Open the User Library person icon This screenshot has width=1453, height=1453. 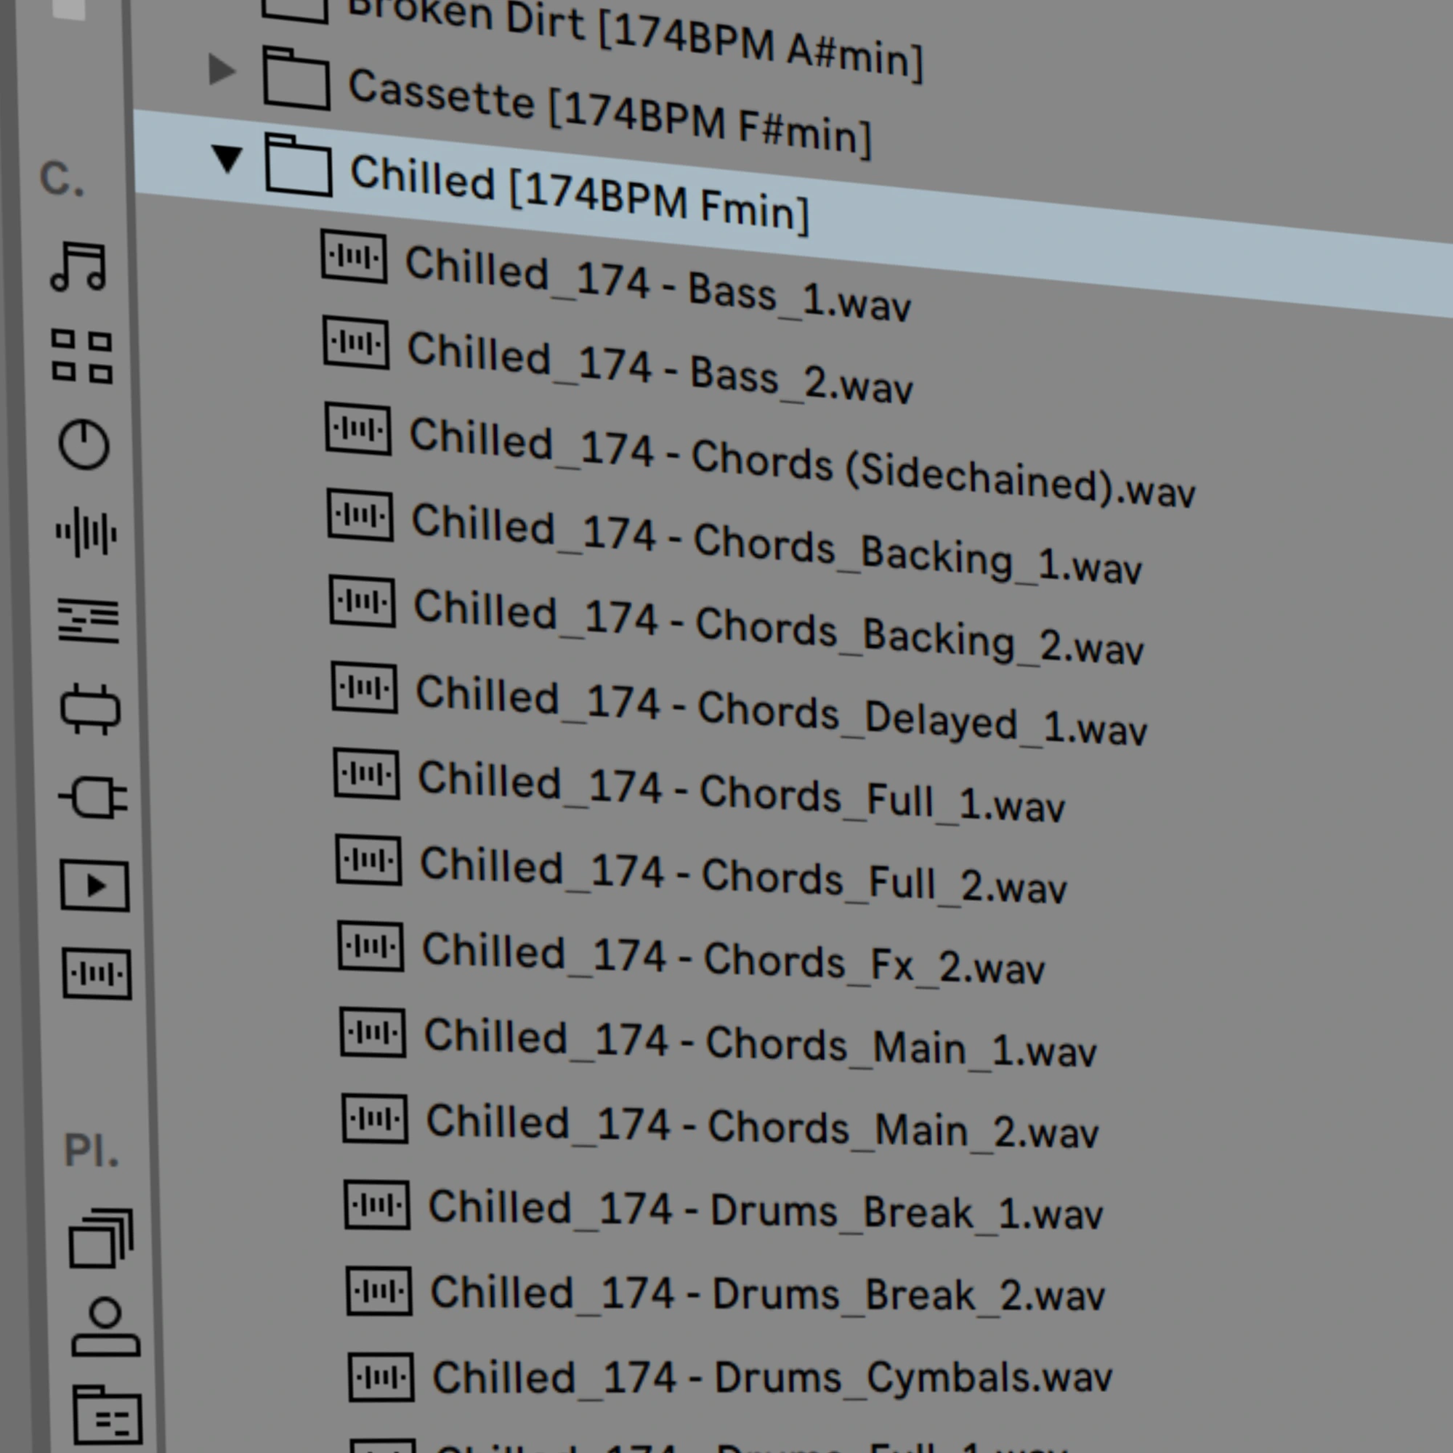point(105,1327)
